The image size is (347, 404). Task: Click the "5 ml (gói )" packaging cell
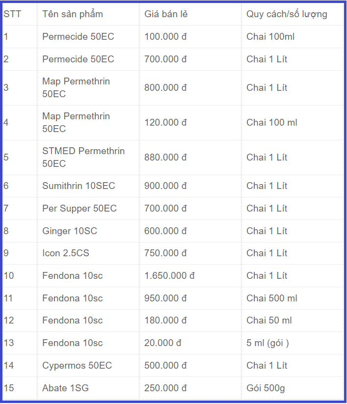coord(267,343)
